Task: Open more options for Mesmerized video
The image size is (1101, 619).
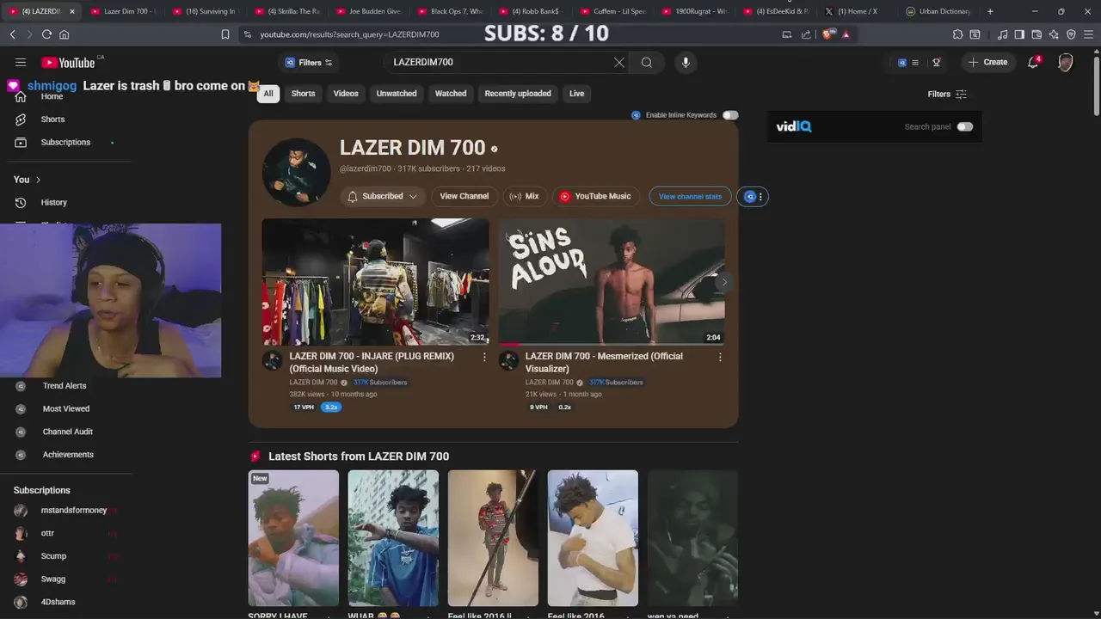Action: [x=720, y=357]
